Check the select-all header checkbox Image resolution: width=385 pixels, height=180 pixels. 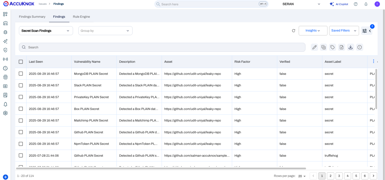(x=21, y=62)
